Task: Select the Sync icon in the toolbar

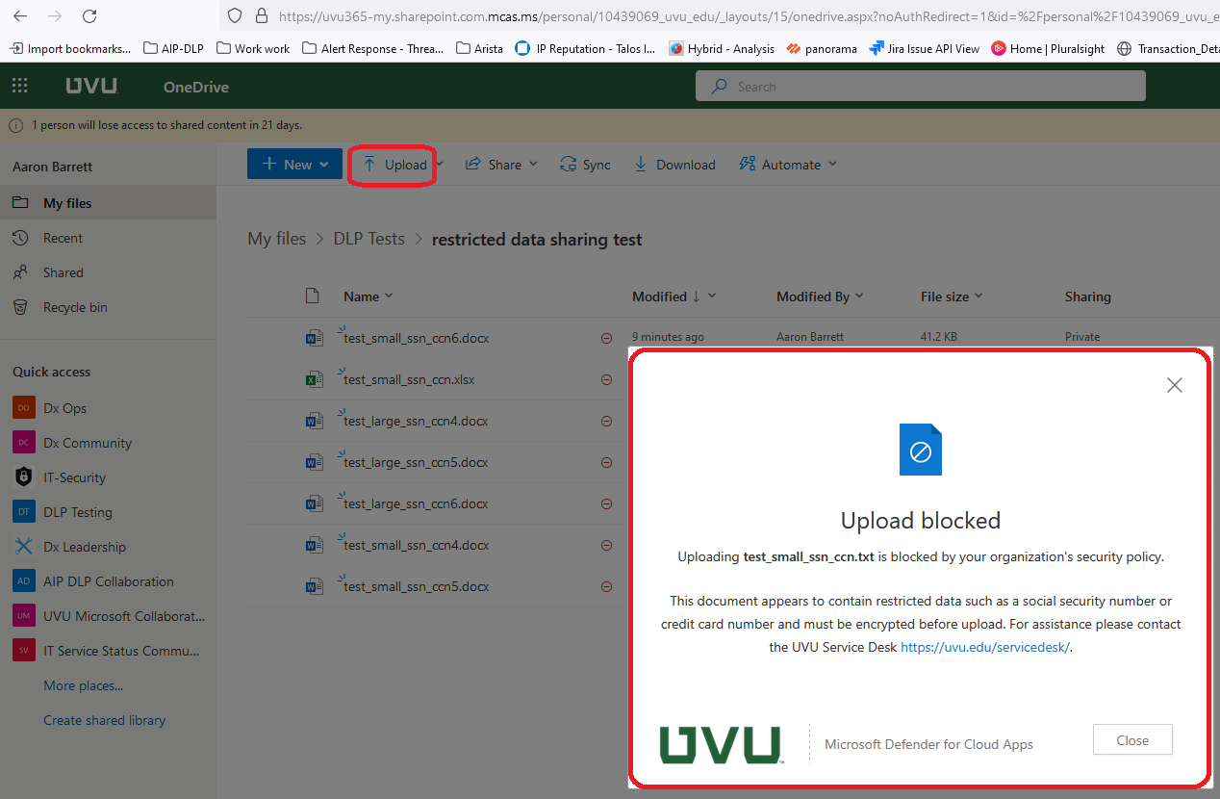Action: pyautogui.click(x=567, y=164)
